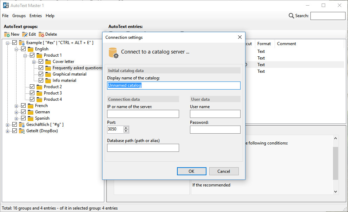Open the File menu

[x=5, y=16]
